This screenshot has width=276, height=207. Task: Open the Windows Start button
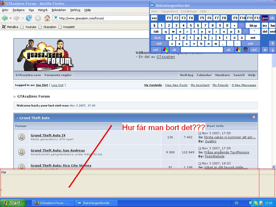(x=13, y=203)
